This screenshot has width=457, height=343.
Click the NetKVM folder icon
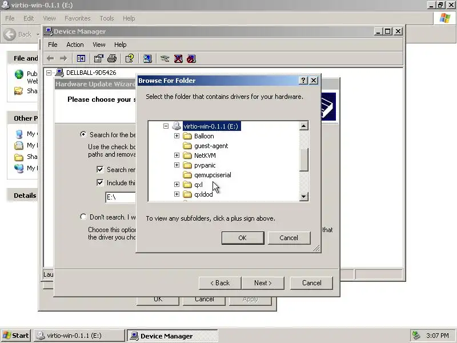coord(187,155)
